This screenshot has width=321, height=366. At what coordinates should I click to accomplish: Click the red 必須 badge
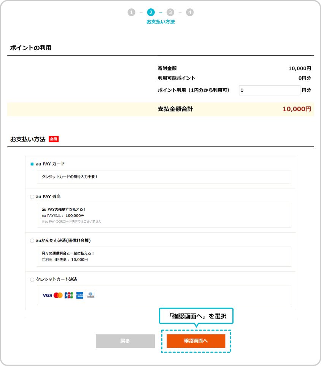point(53,139)
